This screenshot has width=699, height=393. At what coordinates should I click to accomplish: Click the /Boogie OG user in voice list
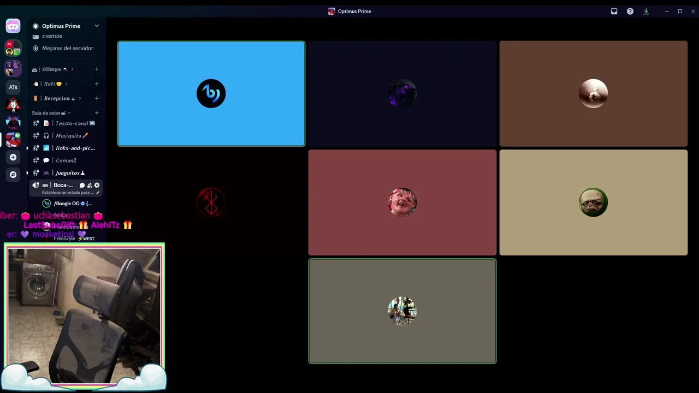(67, 204)
